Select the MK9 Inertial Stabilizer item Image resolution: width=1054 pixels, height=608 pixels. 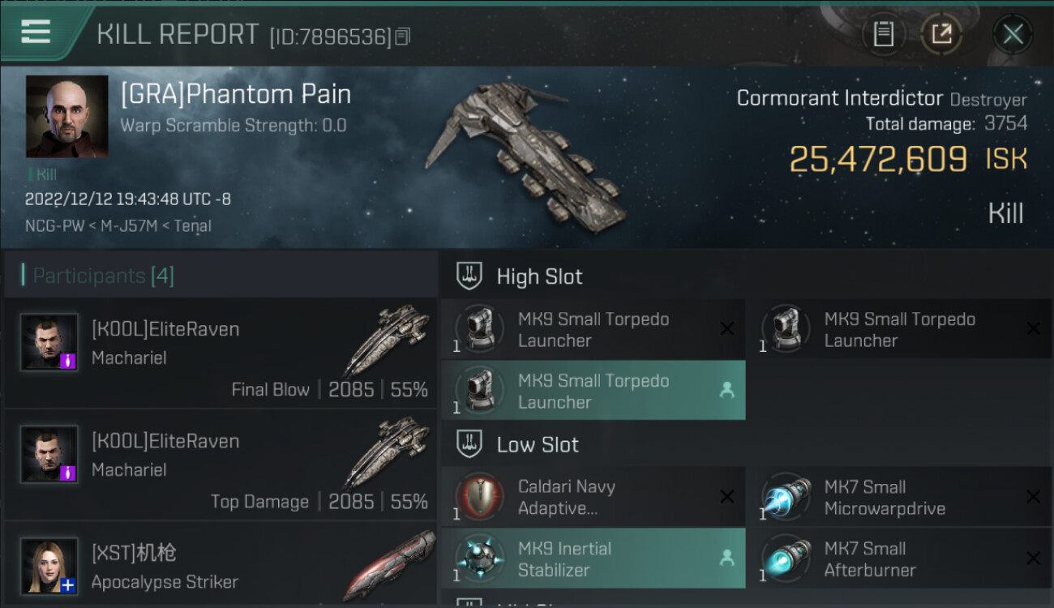[x=593, y=559]
